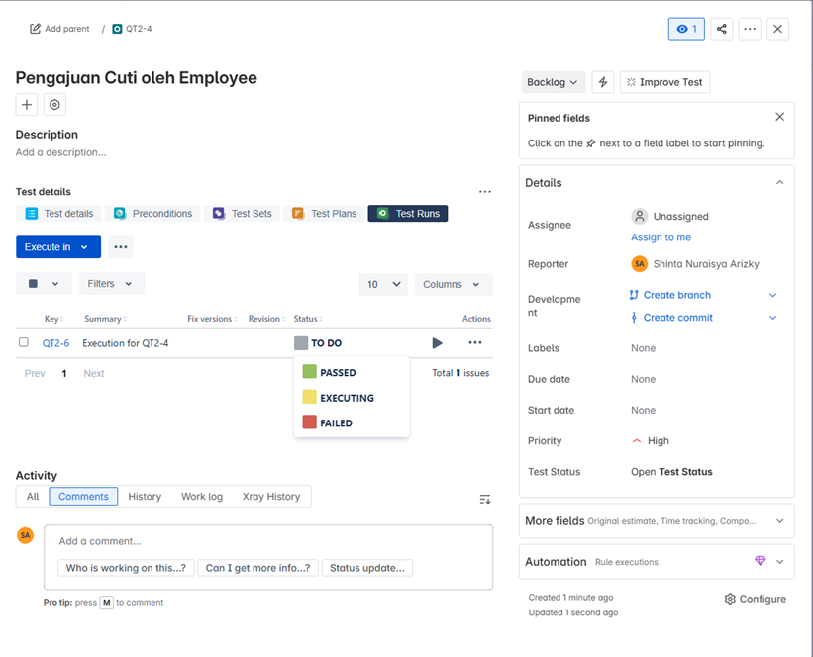The image size is (813, 657).
Task: Click the lightning bolt automation icon
Action: click(602, 82)
